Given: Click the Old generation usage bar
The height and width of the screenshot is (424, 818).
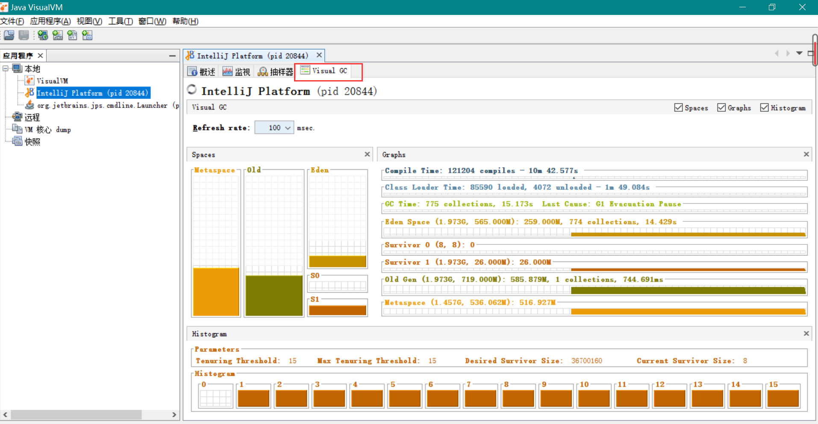Looking at the screenshot, I should (274, 296).
